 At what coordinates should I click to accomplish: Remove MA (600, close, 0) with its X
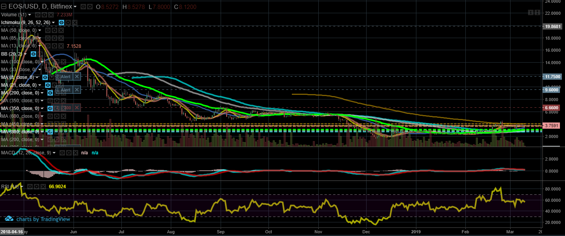click(x=63, y=116)
